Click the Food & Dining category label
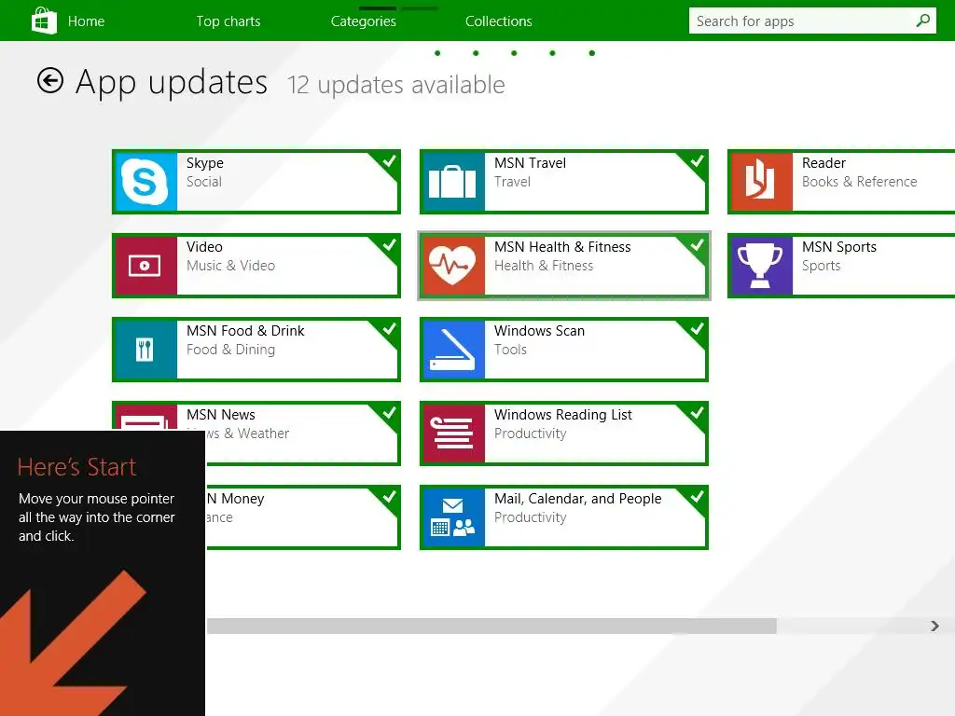 point(230,351)
